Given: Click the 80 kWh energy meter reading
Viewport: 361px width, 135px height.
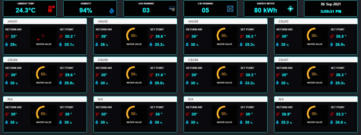Looking at the screenshot, I should click(x=265, y=10).
